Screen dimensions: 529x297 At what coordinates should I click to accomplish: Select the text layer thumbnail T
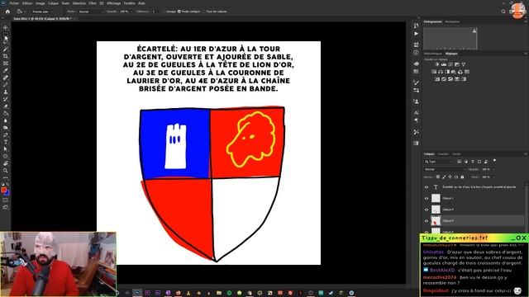436,187
